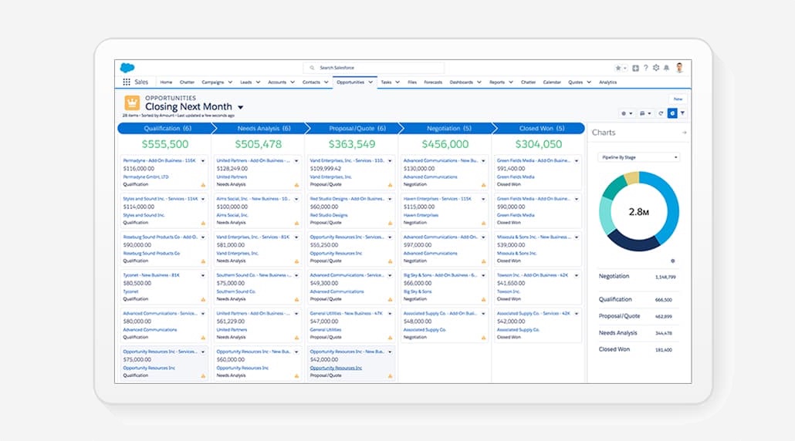Open the user profile avatar
795x441 pixels.
[680, 68]
